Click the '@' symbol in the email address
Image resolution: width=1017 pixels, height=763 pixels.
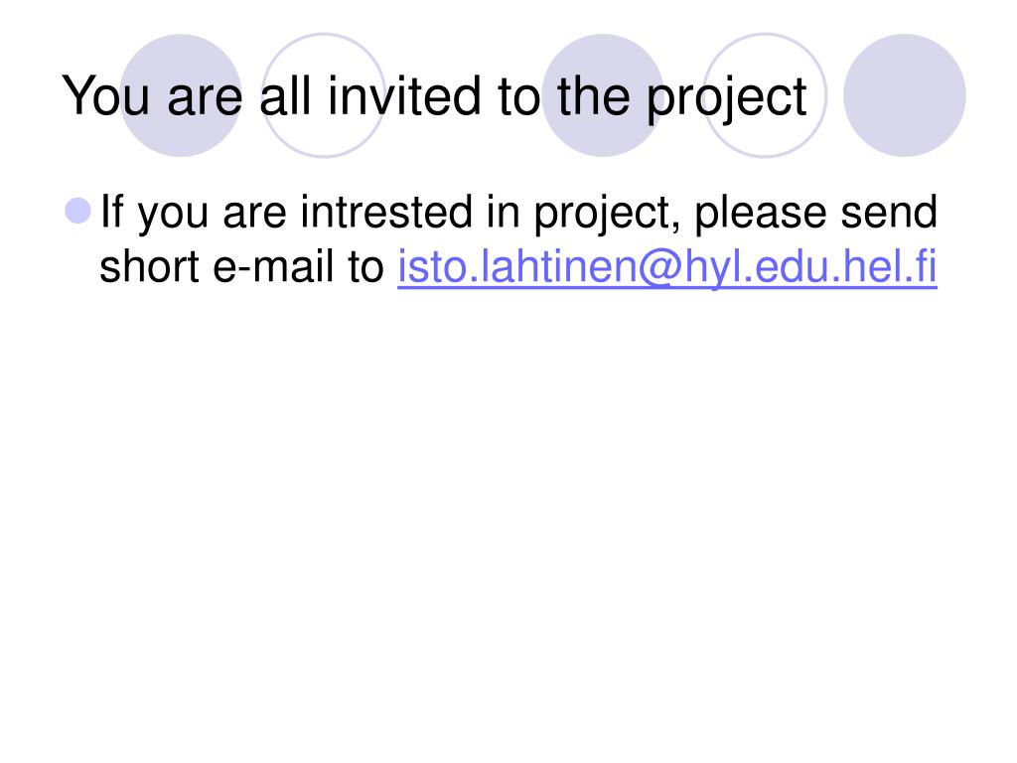coord(660,268)
